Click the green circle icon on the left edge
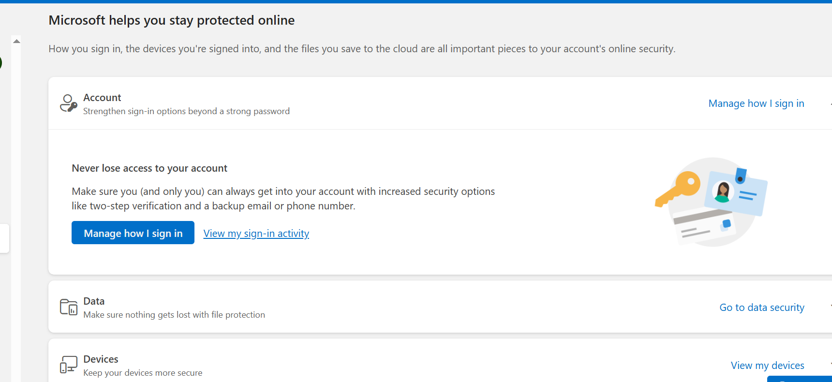The image size is (832, 382). 1,63
